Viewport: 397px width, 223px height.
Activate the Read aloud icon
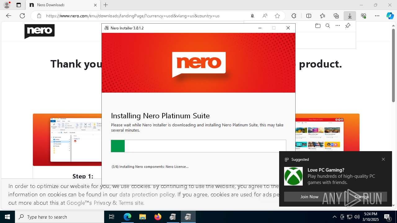click(x=265, y=16)
